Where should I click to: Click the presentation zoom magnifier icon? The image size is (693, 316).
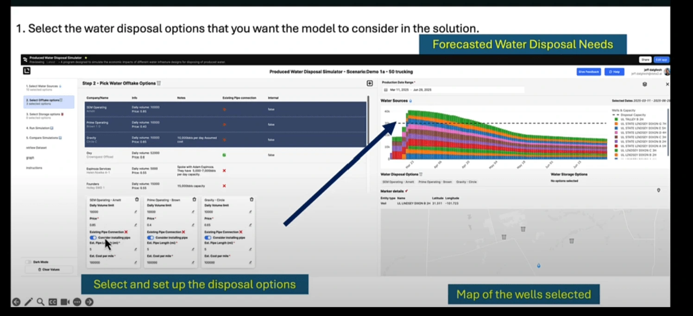41,302
